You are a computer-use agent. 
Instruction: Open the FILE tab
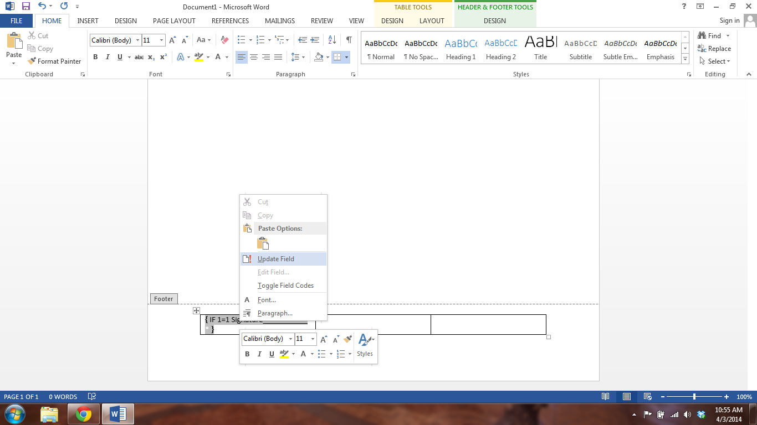click(x=17, y=21)
